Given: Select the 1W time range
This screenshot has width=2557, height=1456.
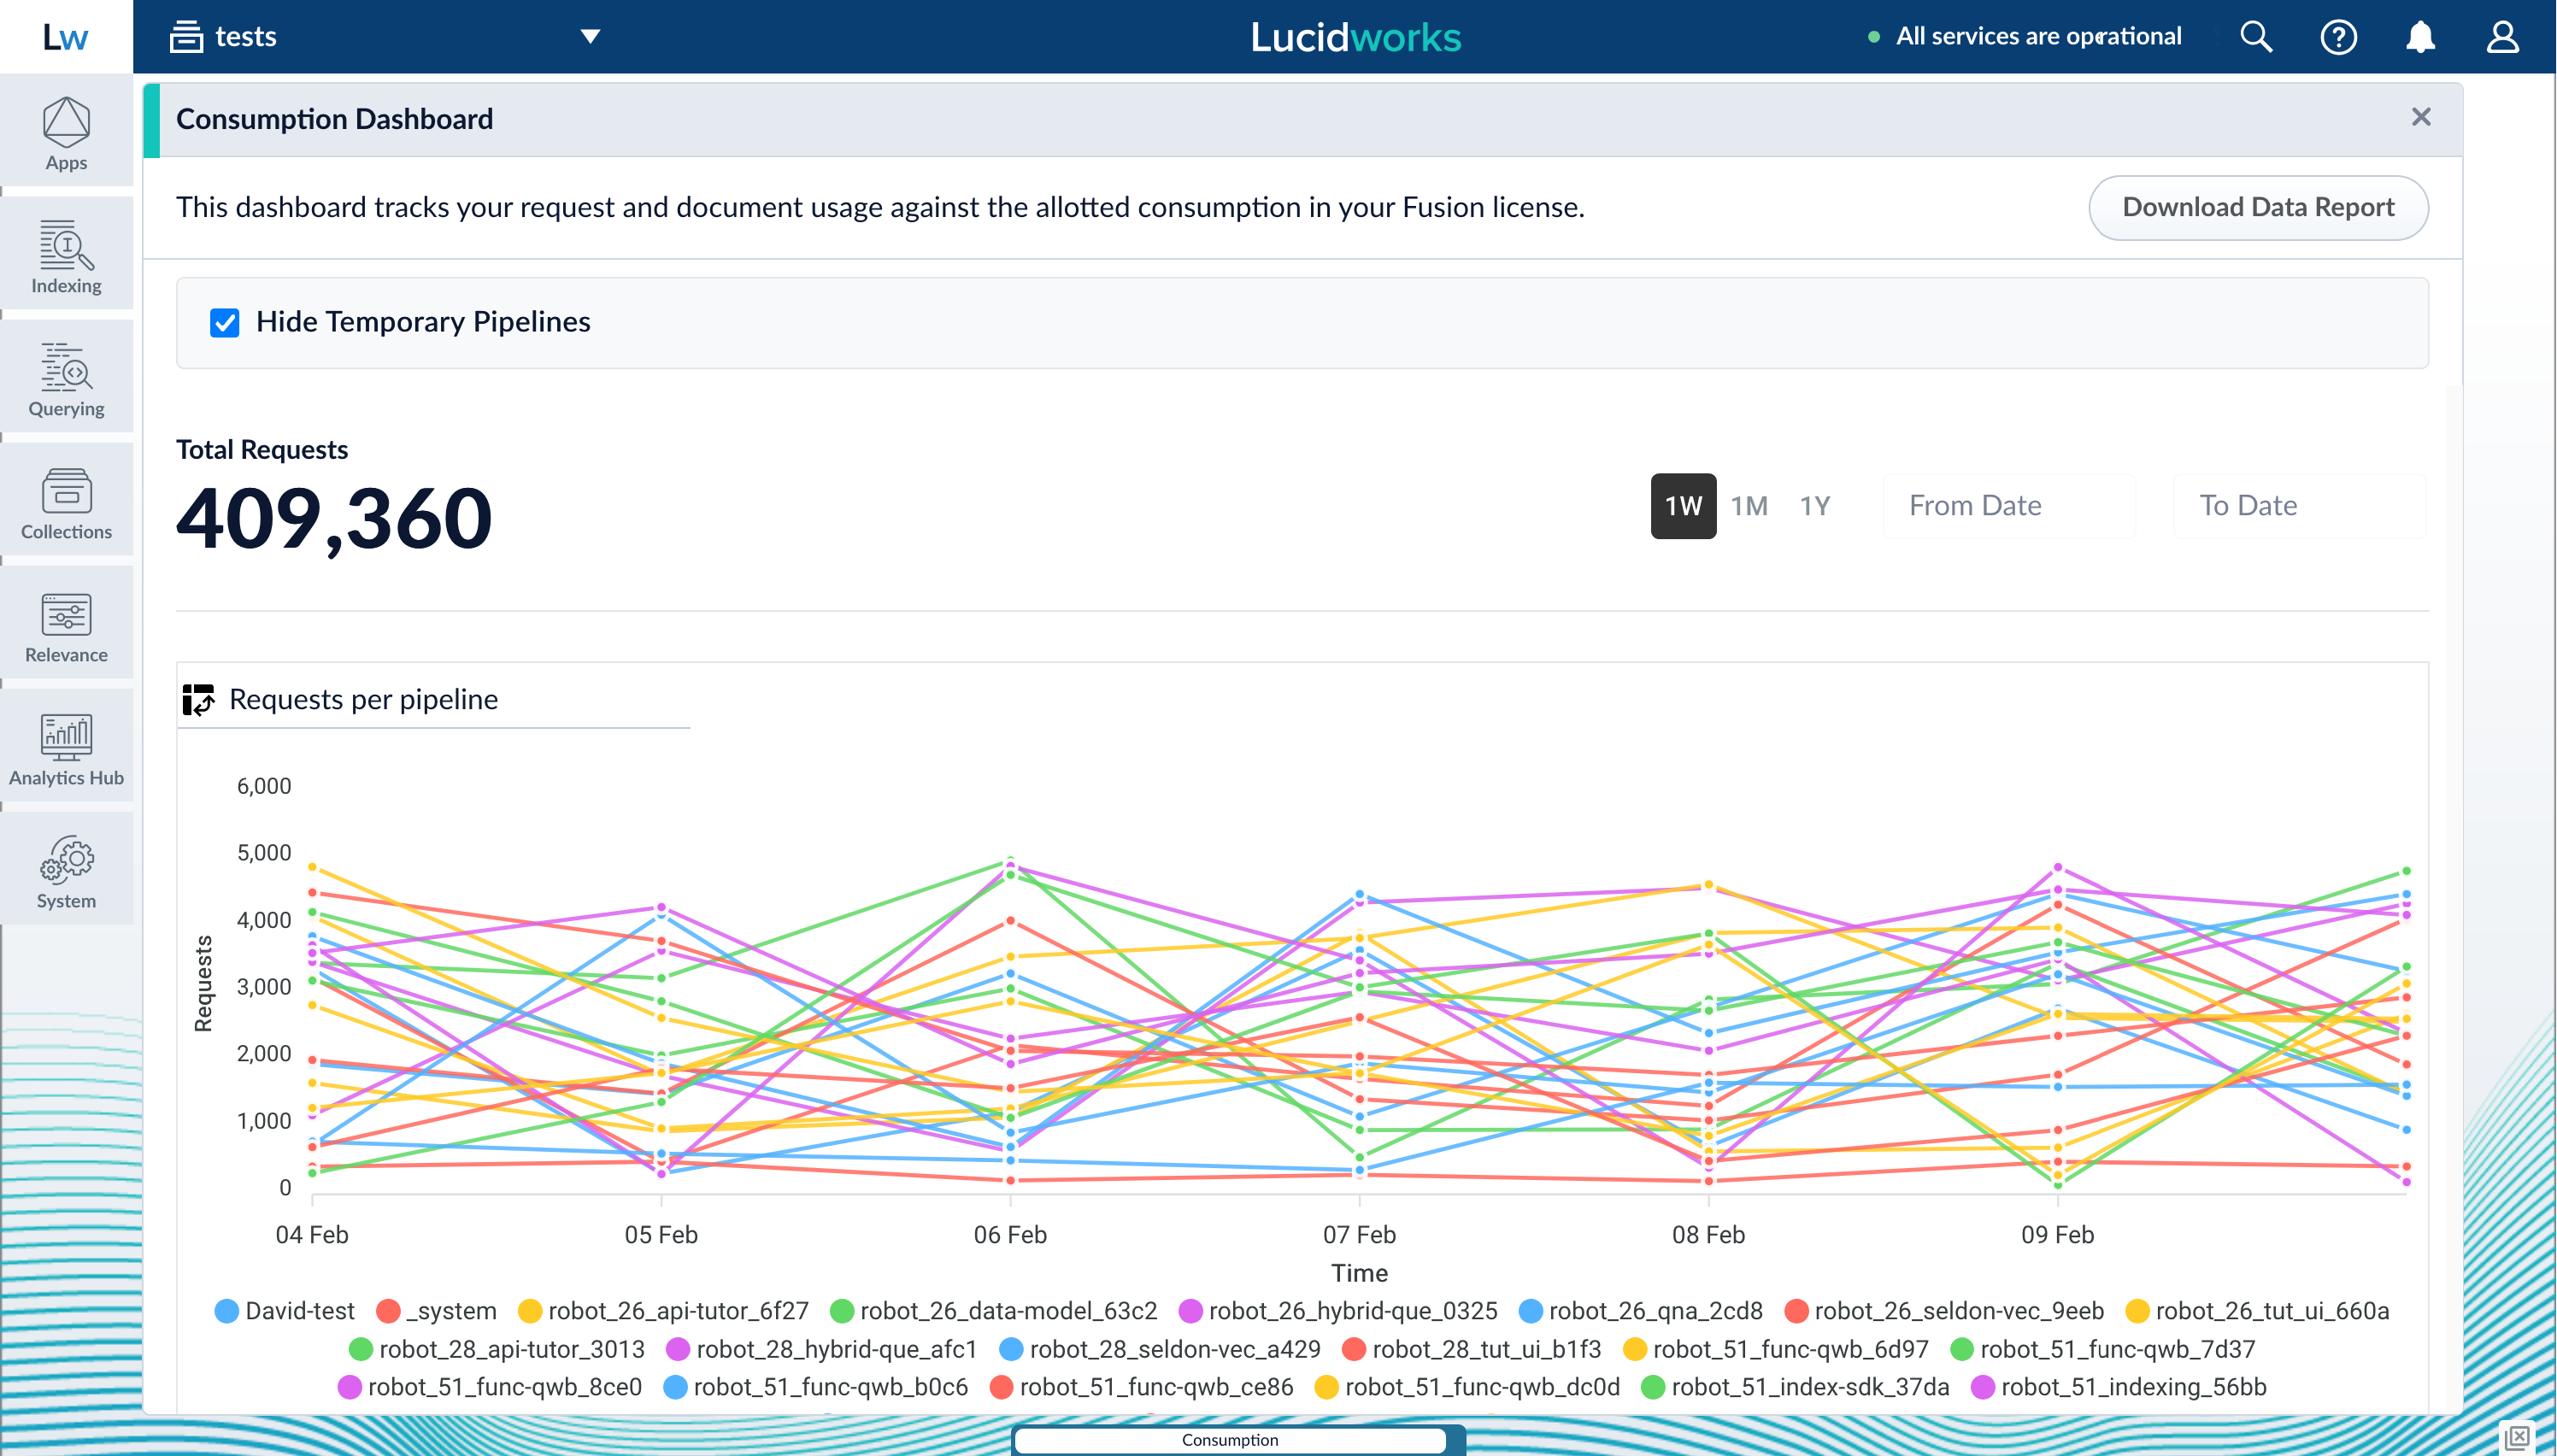Looking at the screenshot, I should 1683,506.
